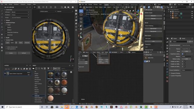Select rendered viewport shading icon in Blender
The image size is (194, 109).
point(162,7)
